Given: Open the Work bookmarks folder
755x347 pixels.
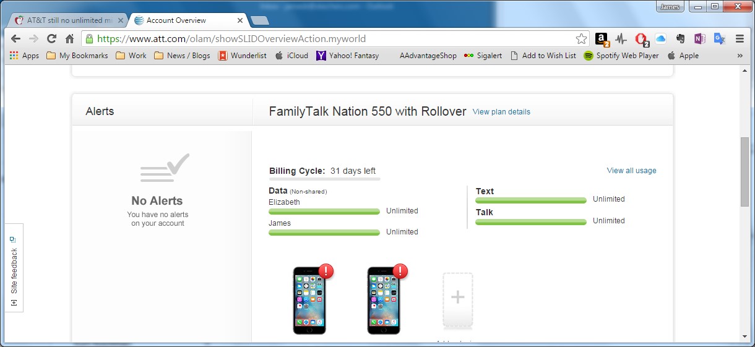Looking at the screenshot, I should point(131,55).
